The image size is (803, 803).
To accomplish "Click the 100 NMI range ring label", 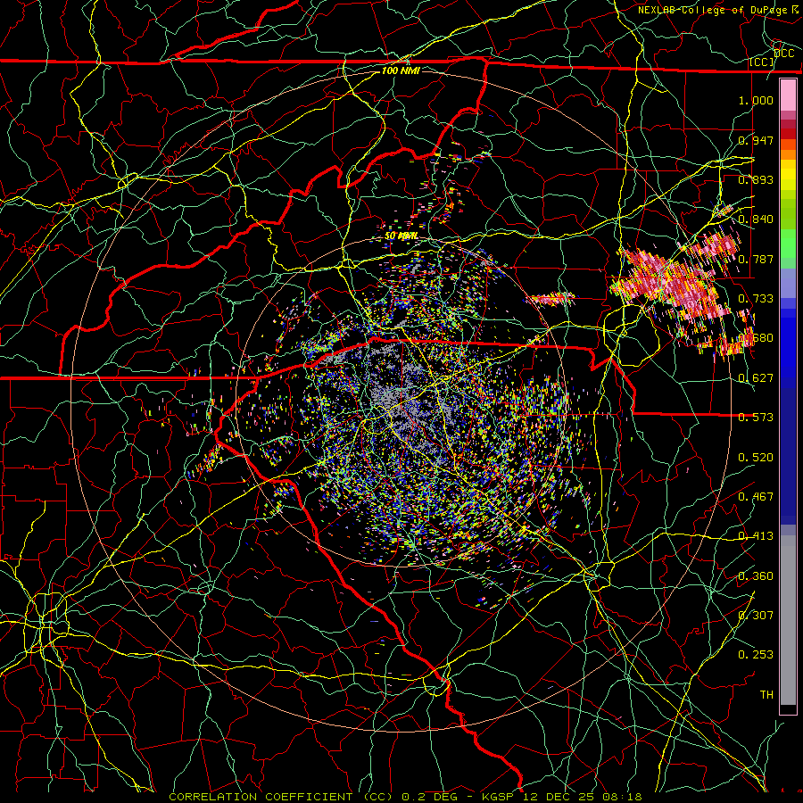I will (x=401, y=70).
